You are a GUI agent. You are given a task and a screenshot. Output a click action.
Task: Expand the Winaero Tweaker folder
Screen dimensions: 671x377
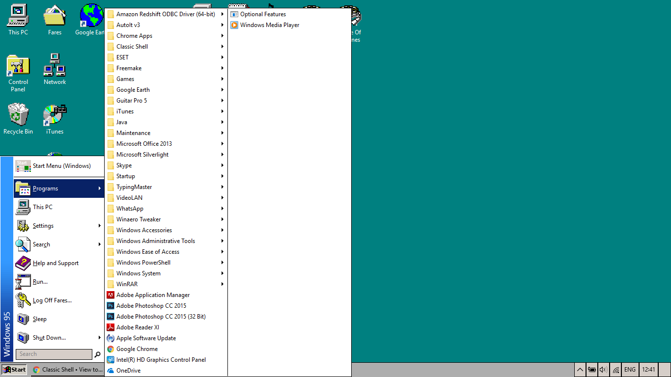tap(166, 219)
